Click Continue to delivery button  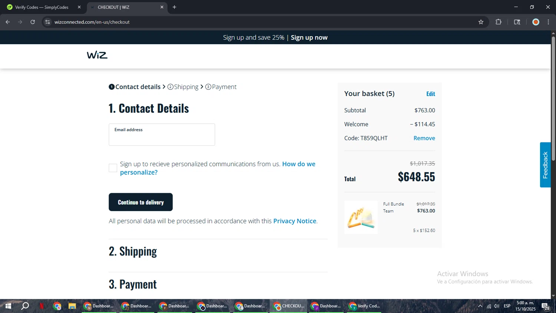(x=140, y=202)
